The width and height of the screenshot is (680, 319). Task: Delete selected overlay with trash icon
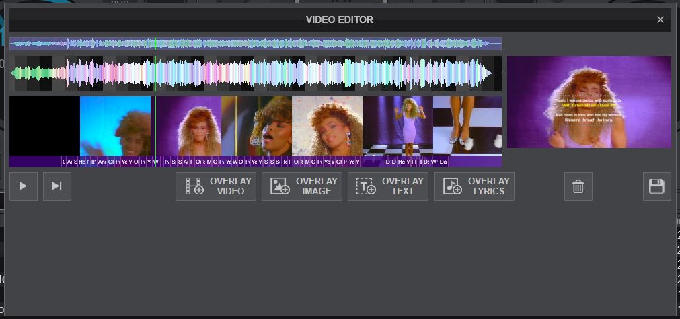pyautogui.click(x=578, y=186)
